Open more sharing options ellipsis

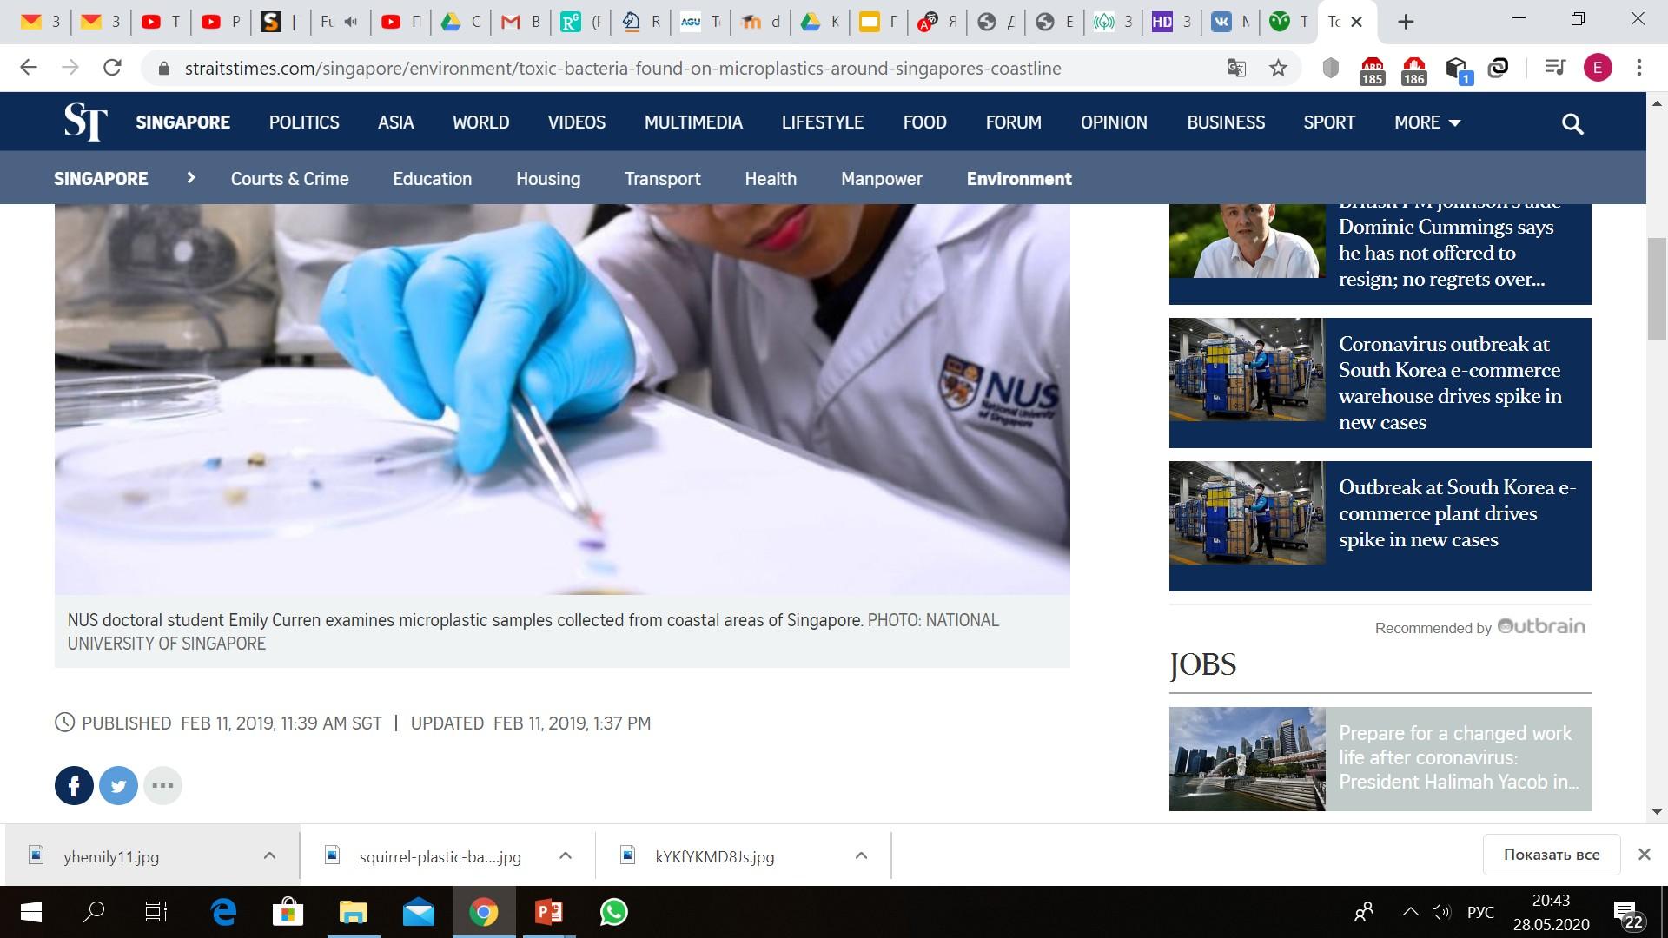(x=162, y=786)
